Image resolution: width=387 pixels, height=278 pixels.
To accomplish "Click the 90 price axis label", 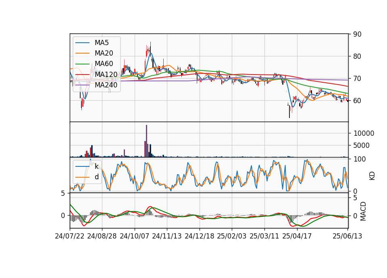I will pos(357,34).
